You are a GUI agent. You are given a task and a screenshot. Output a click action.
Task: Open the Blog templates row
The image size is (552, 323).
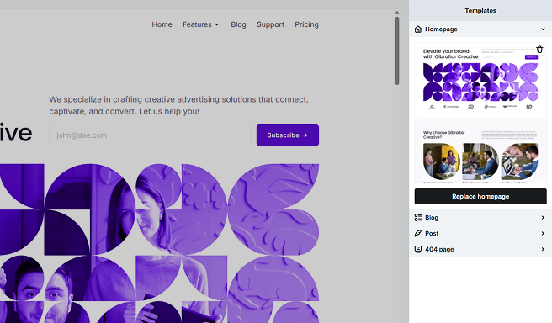pyautogui.click(x=480, y=218)
